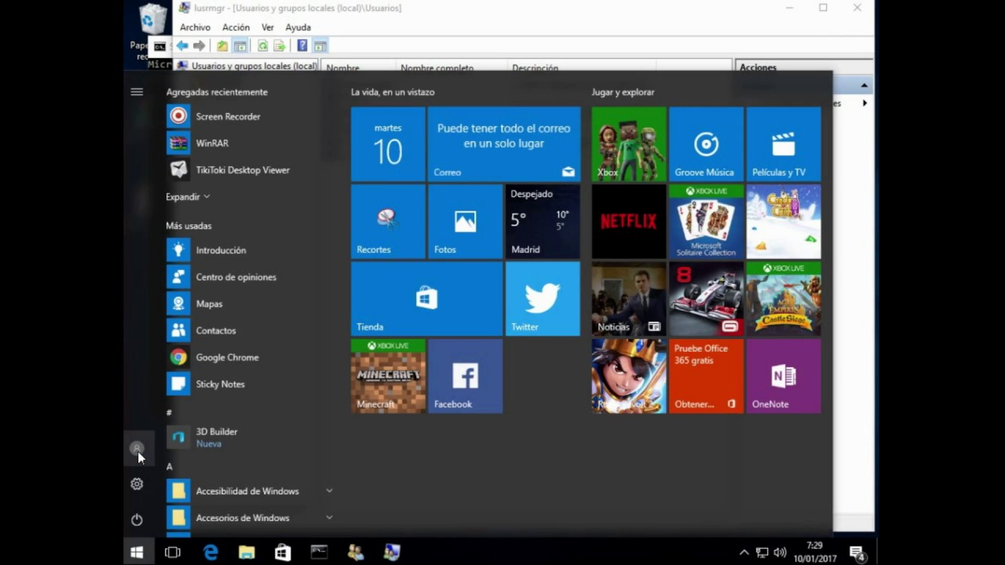Click the # letter group header
This screenshot has width=1005, height=565.
[169, 412]
